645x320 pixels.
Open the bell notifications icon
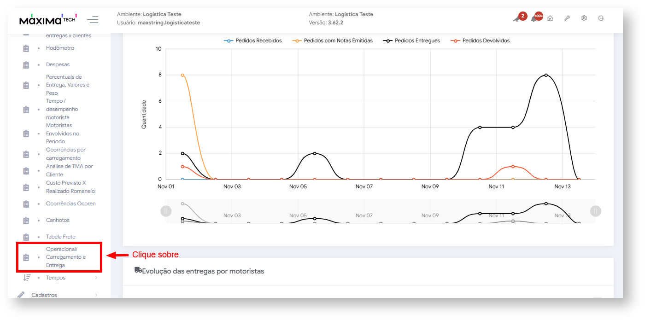534,19
